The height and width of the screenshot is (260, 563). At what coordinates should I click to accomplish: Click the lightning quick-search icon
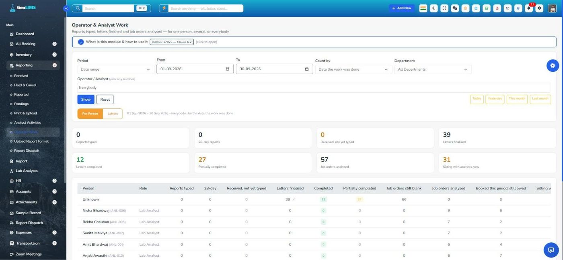click(x=164, y=8)
